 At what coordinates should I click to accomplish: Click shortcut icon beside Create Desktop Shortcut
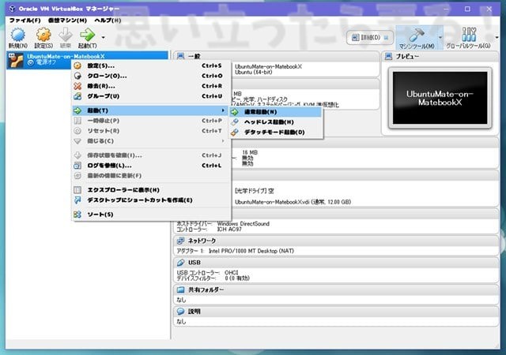pyautogui.click(x=77, y=200)
